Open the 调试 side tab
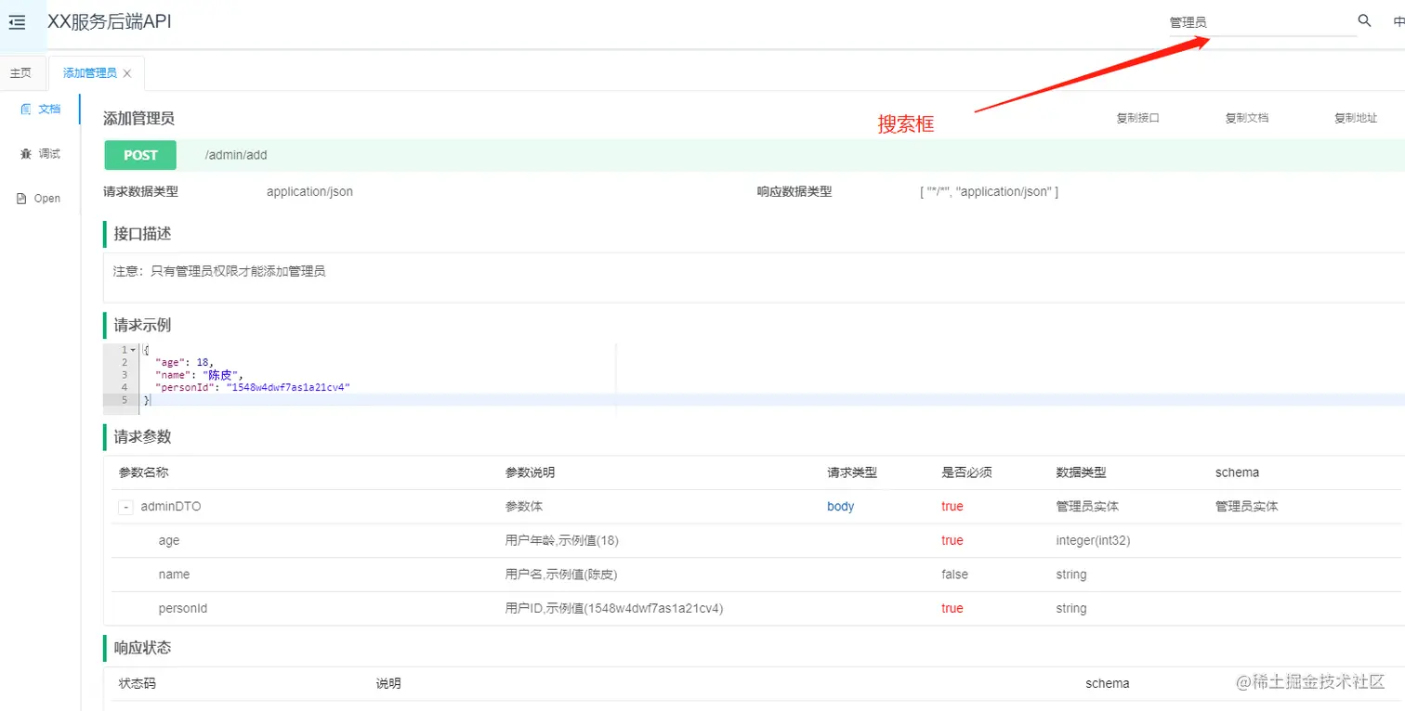The image size is (1405, 711). (40, 153)
